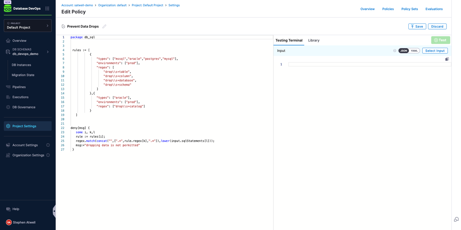461x230 pixels.
Task: Click the "drop\\s+database" regex line
Action: coord(120,80)
